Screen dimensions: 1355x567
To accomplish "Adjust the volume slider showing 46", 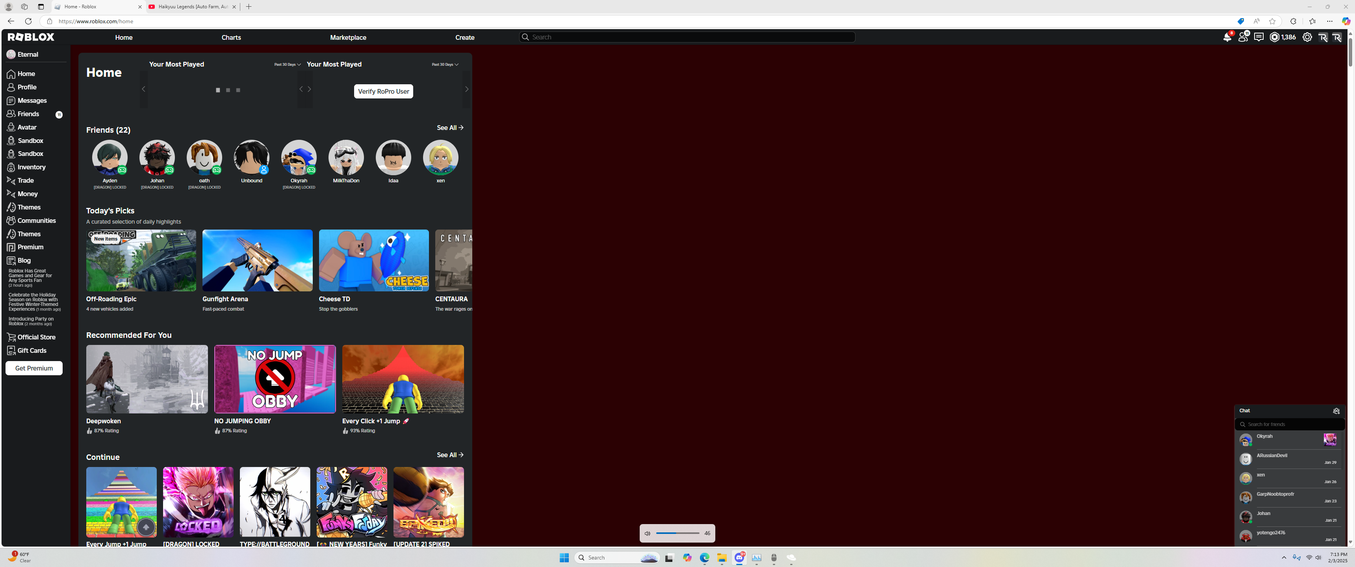I will point(677,534).
